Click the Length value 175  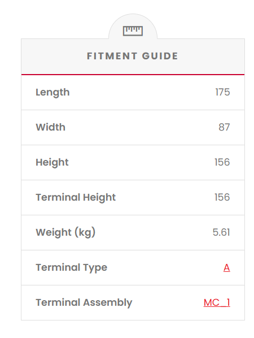point(222,92)
